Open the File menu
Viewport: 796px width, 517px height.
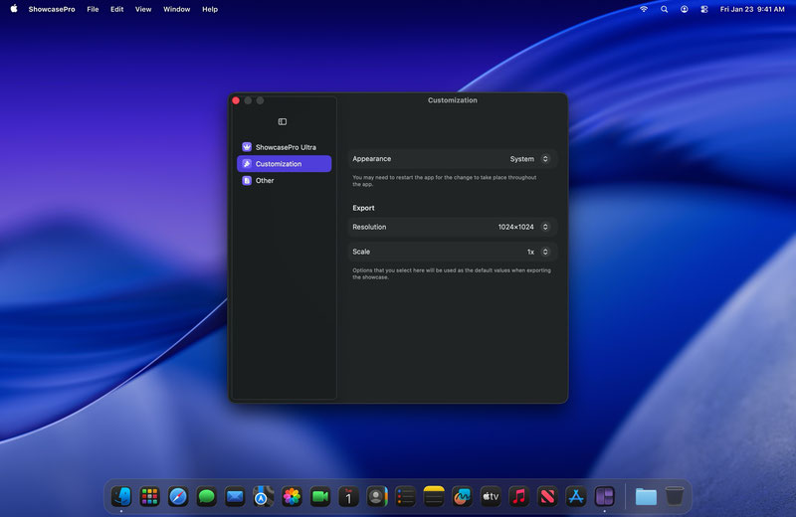93,9
